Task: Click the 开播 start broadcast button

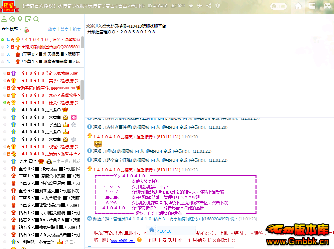Action: pyautogui.click(x=278, y=6)
